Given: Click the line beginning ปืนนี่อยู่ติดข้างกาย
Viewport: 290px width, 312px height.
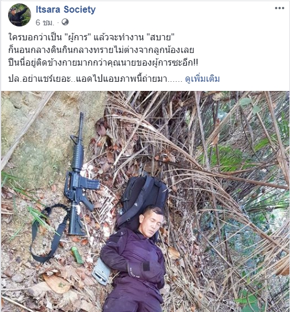Looking at the screenshot, I should pyautogui.click(x=103, y=63).
